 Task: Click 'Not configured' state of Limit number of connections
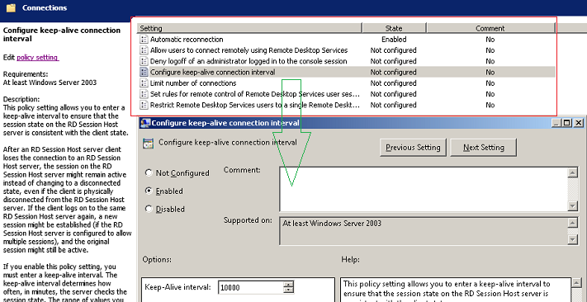tap(394, 83)
